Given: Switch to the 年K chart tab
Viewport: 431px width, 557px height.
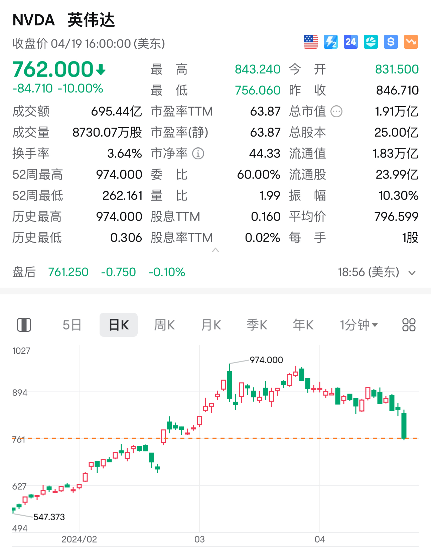Looking at the screenshot, I should point(303,325).
